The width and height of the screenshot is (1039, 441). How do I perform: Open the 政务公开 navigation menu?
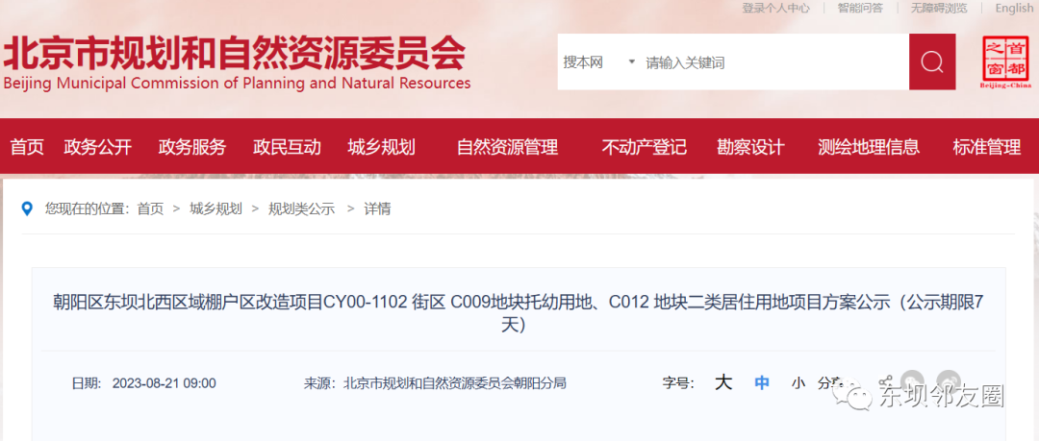tap(97, 147)
